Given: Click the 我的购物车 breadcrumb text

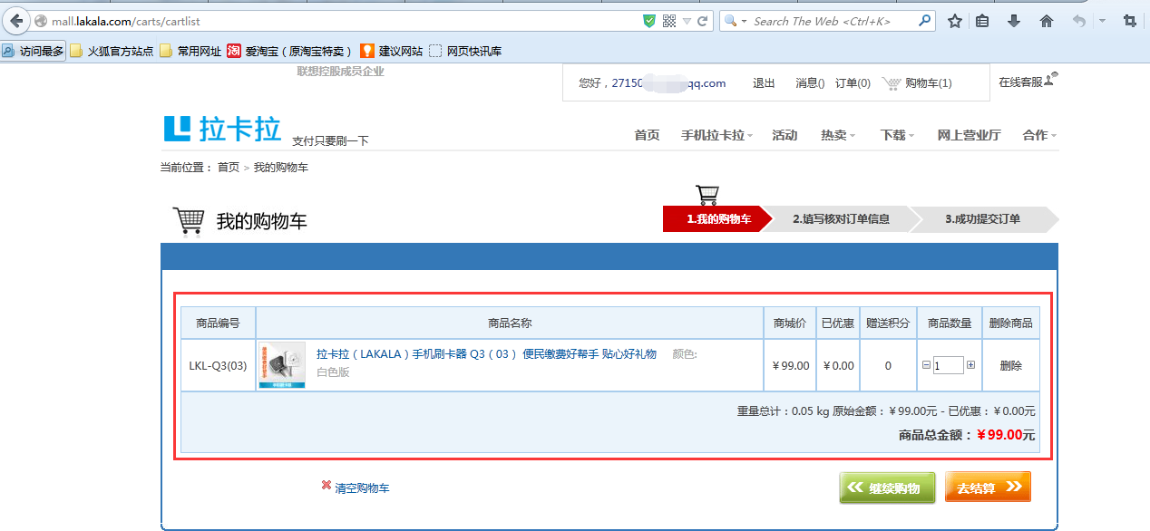Looking at the screenshot, I should 281,168.
